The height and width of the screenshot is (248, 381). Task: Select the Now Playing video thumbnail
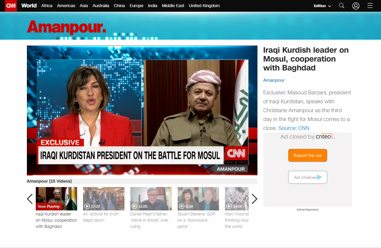(x=56, y=199)
